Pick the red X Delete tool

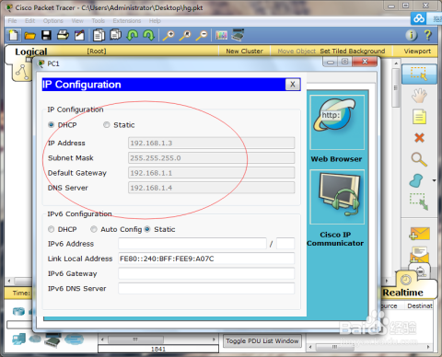pos(419,138)
